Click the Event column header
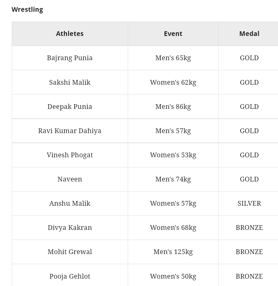 pyautogui.click(x=173, y=34)
